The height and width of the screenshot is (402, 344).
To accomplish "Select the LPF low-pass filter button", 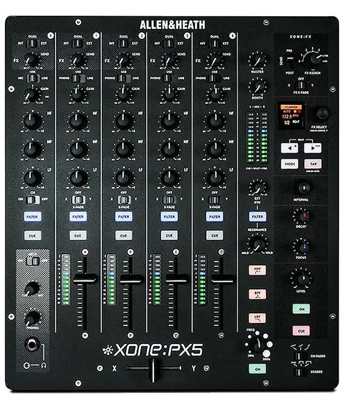I will pyautogui.click(x=257, y=318).
